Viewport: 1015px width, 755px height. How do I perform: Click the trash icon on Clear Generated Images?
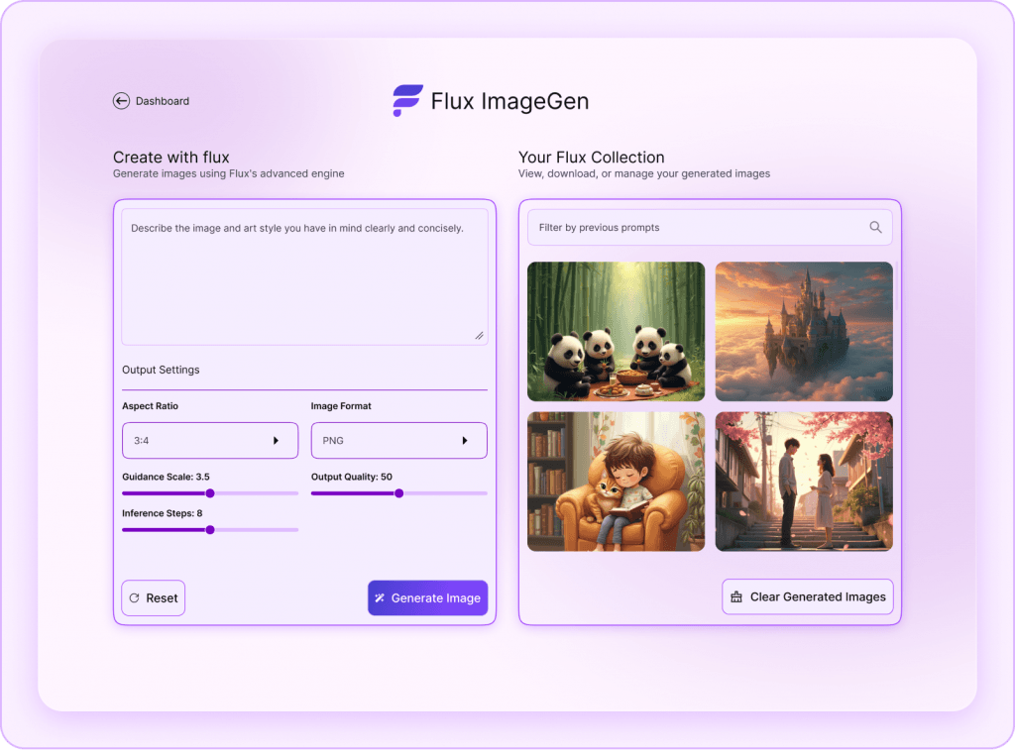(x=736, y=597)
